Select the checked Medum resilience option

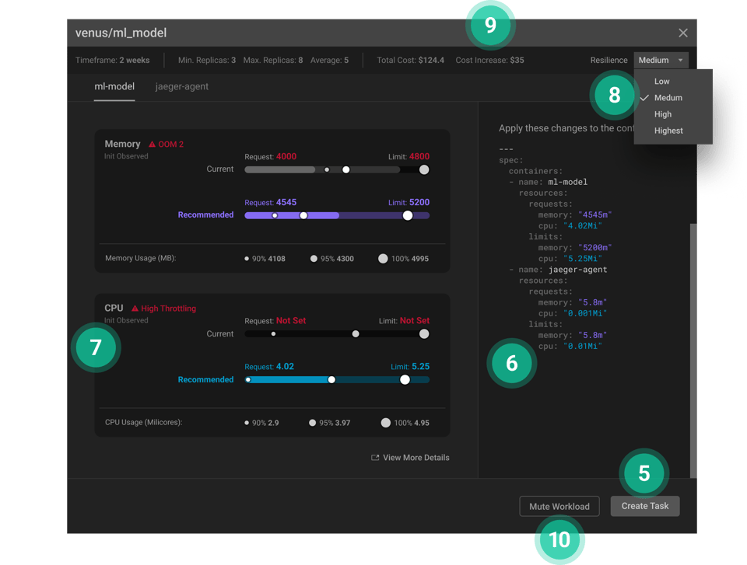click(668, 98)
